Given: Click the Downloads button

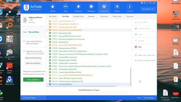Looking at the screenshot, I should click(x=148, y=9).
